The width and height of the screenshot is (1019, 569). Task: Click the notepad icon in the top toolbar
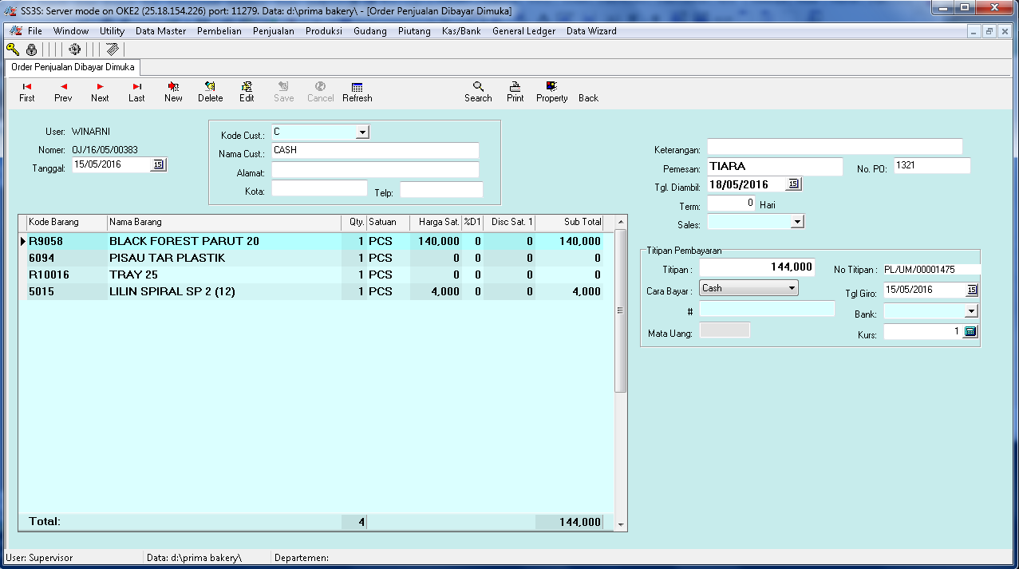tap(113, 49)
